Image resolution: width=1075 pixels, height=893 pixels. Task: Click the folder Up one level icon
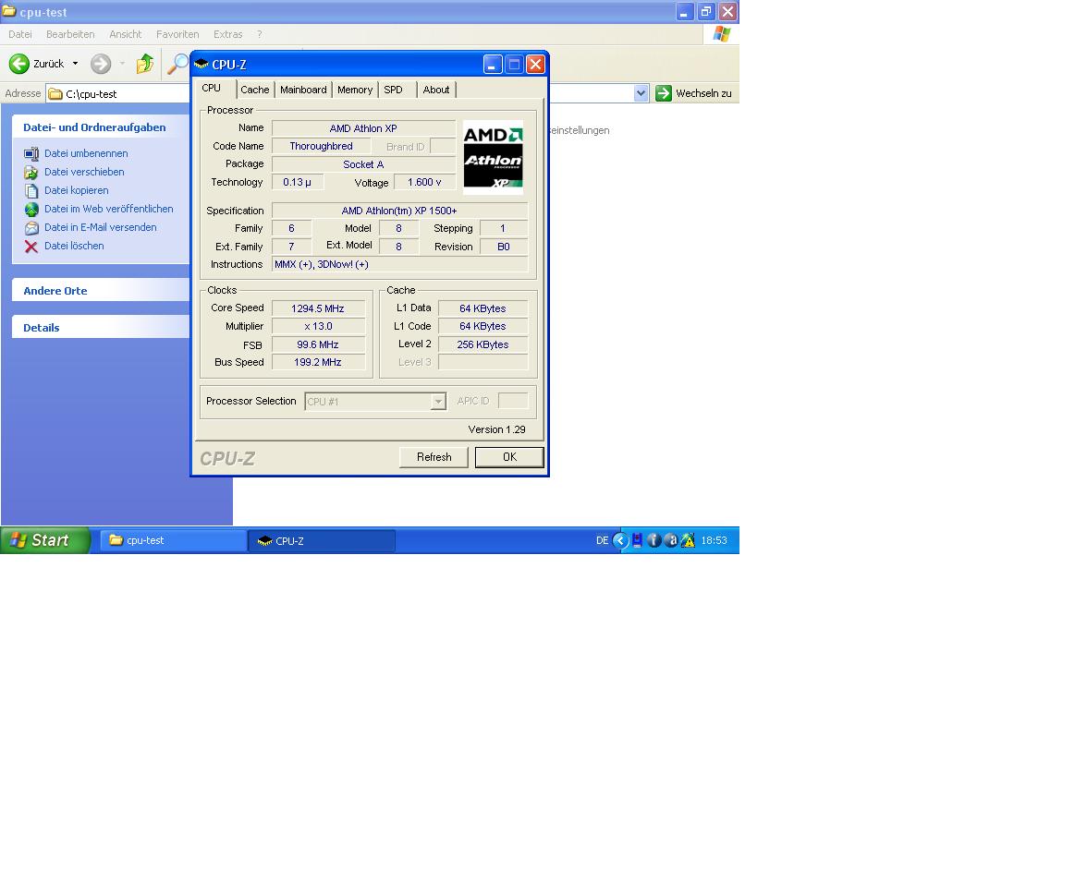pos(145,64)
